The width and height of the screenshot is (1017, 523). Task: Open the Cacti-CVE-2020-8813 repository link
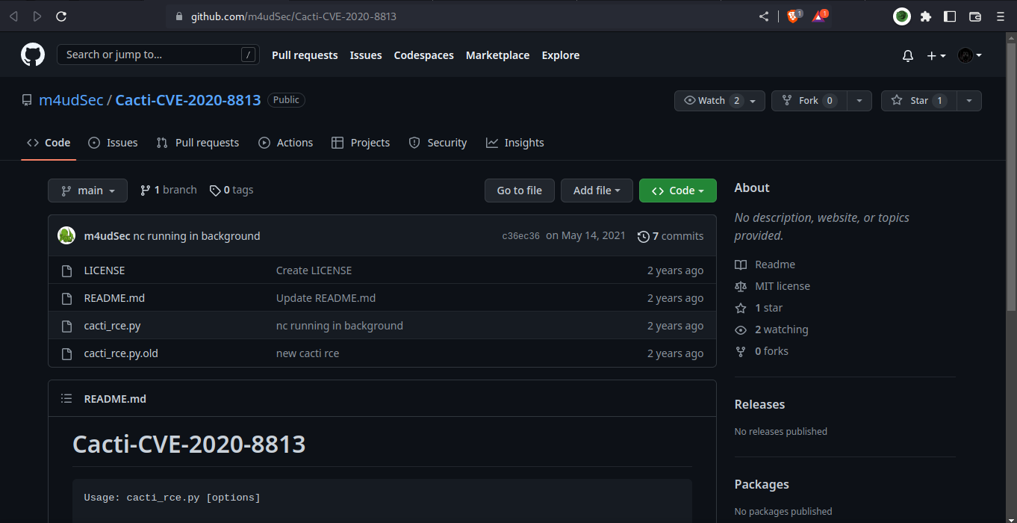188,100
